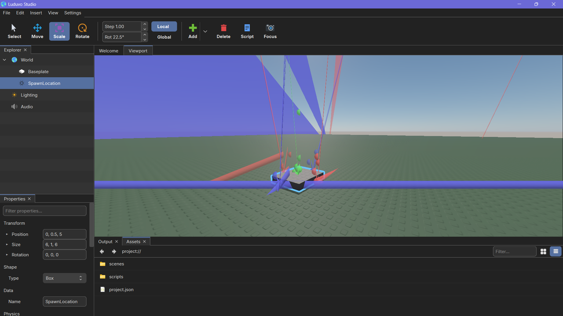Click the Step 1.00 input
The width and height of the screenshot is (563, 316).
[122, 26]
